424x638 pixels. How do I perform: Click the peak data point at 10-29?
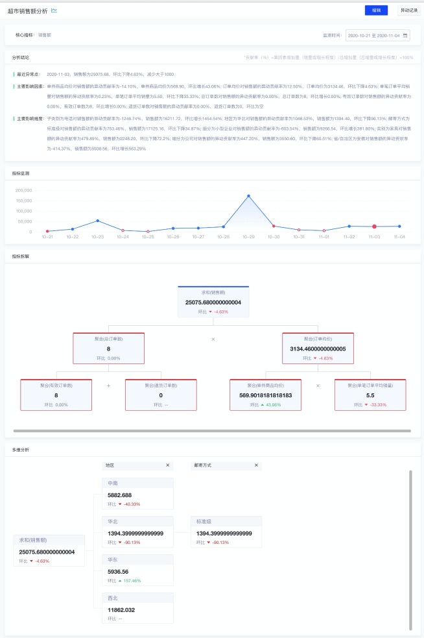click(248, 195)
